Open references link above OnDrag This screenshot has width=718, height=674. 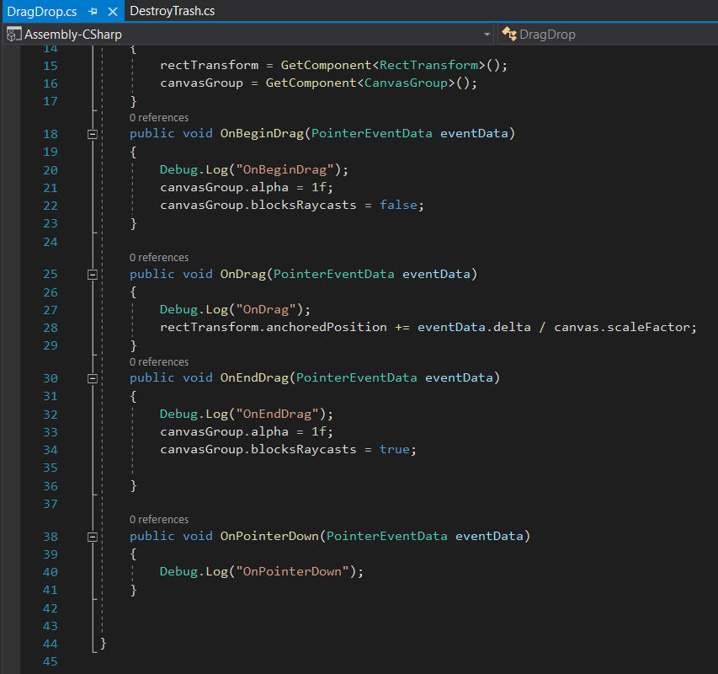159,258
